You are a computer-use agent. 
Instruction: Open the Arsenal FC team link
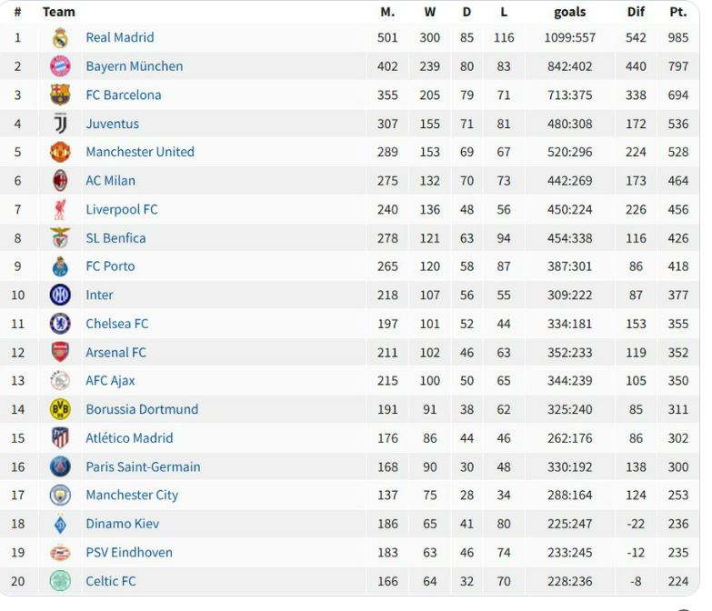click(115, 353)
